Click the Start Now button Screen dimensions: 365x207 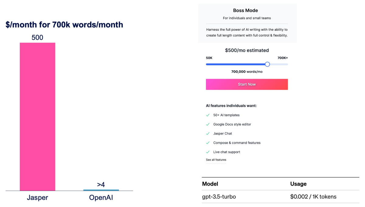(247, 84)
